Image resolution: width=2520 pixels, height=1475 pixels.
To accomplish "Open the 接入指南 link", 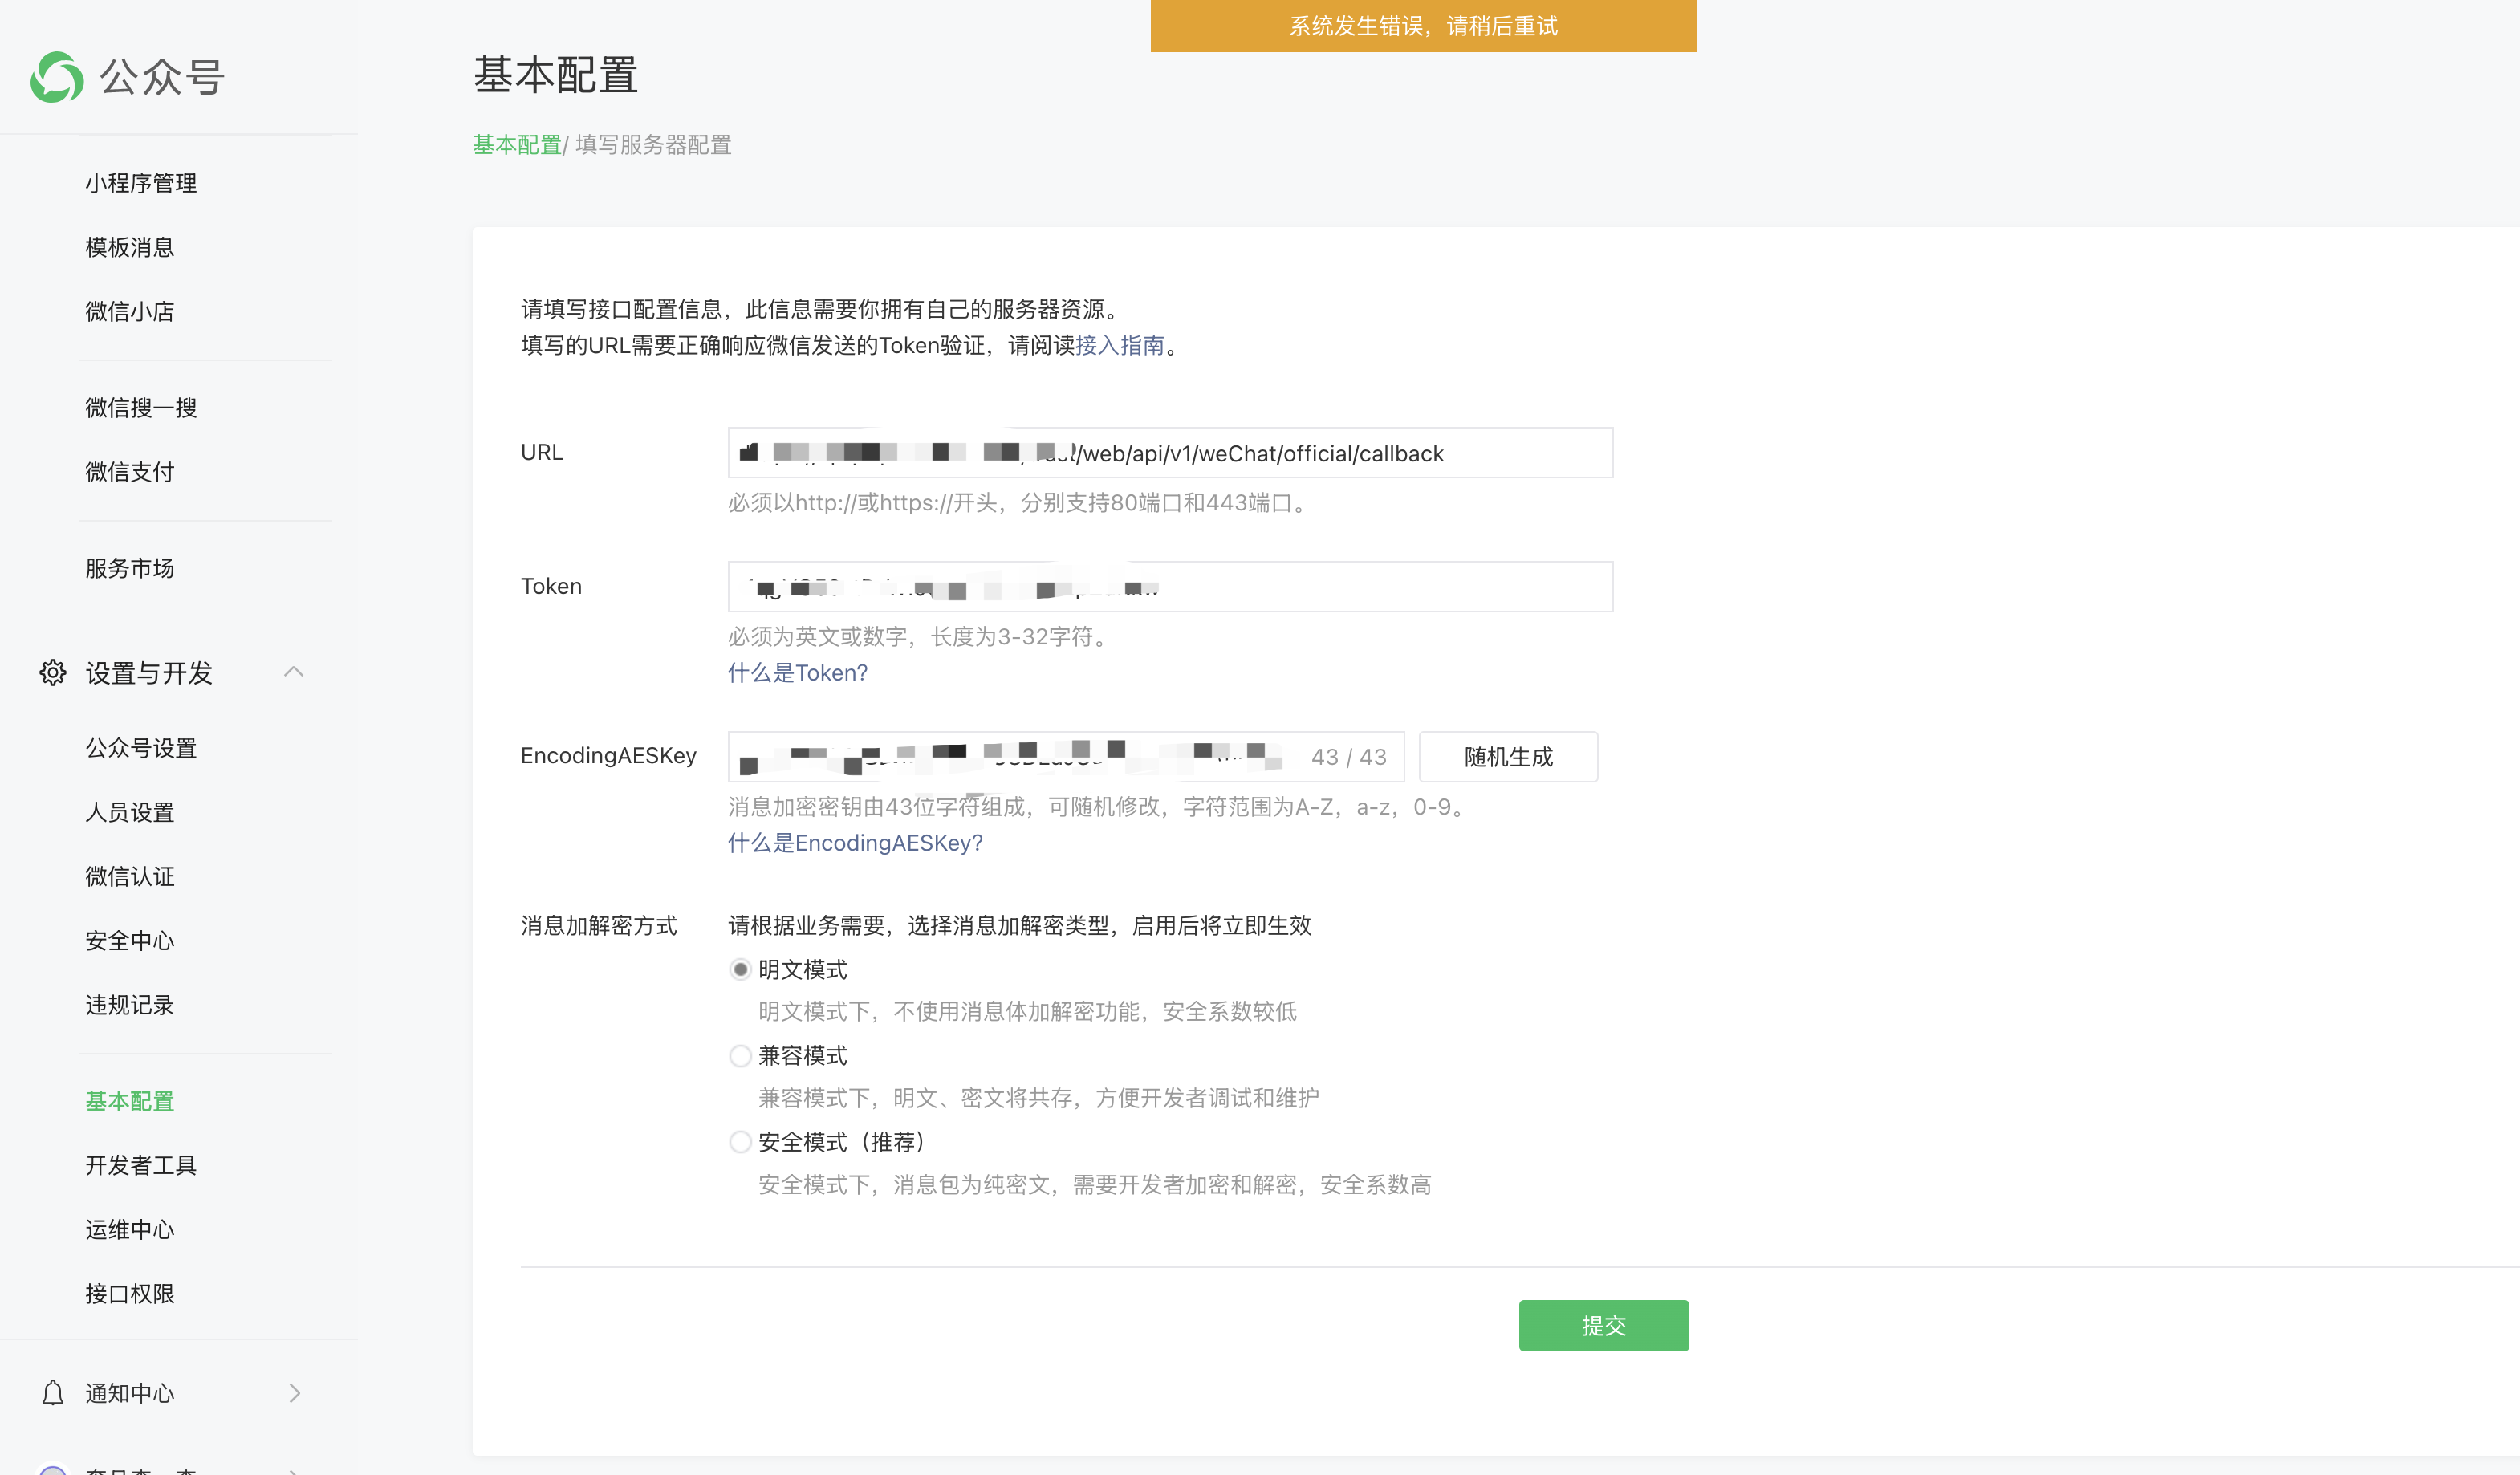I will pyautogui.click(x=1119, y=345).
